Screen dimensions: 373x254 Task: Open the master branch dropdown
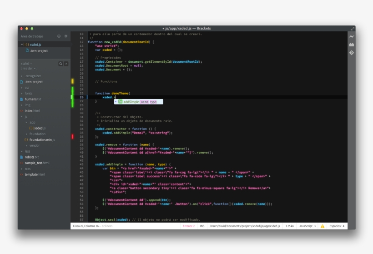[29, 69]
